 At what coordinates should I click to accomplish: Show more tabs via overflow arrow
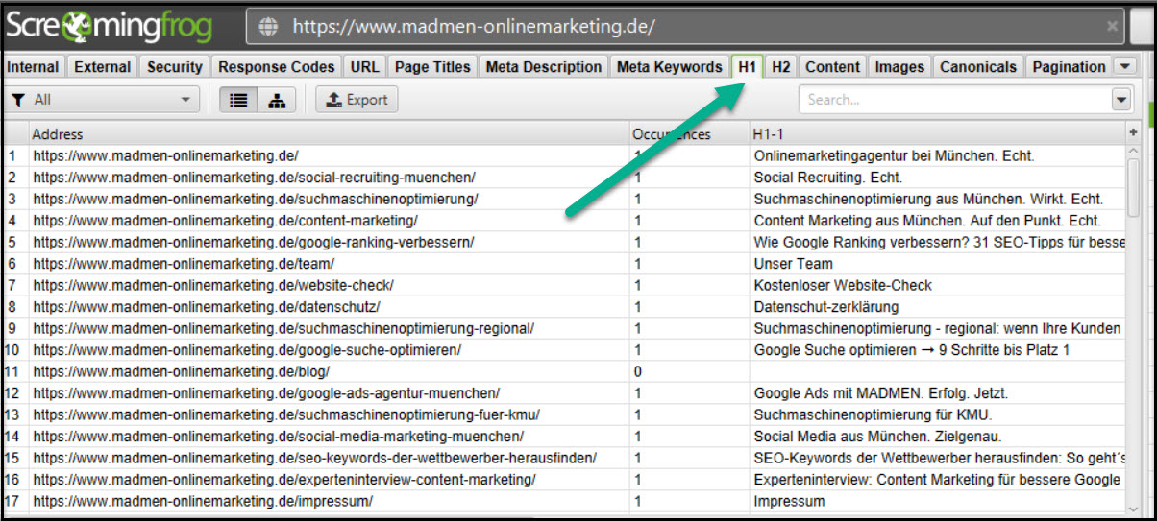tap(1125, 66)
